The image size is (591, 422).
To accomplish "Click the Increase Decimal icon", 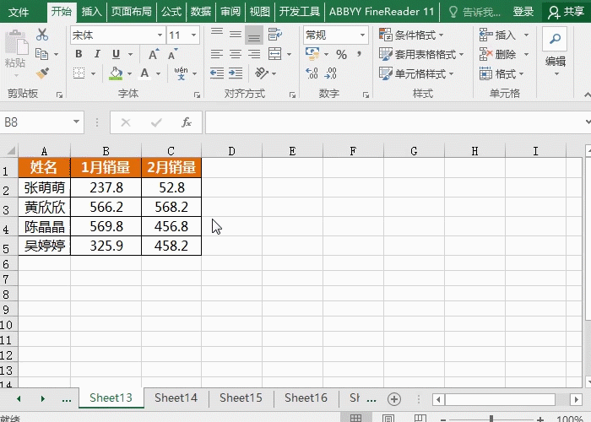I will (312, 73).
